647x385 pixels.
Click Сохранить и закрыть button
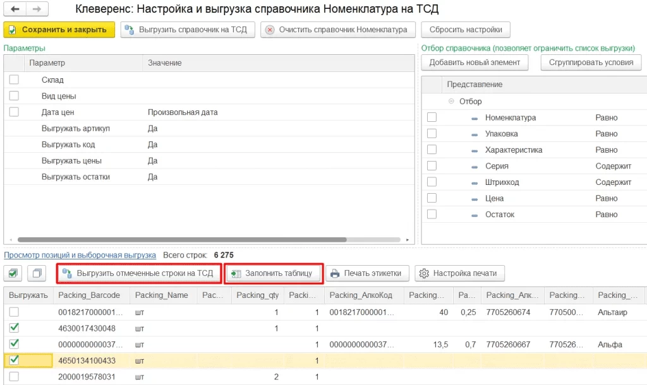tap(59, 30)
